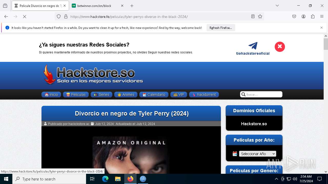Open the shield tracking protection icon
This screenshot has height=184, width=328.
click(59, 17)
